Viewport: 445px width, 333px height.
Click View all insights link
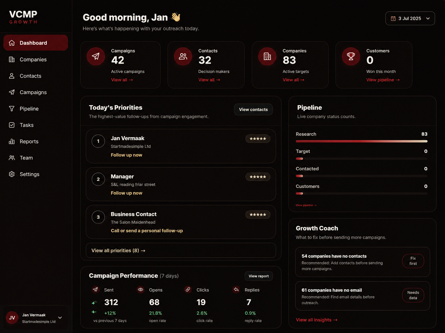point(317,320)
